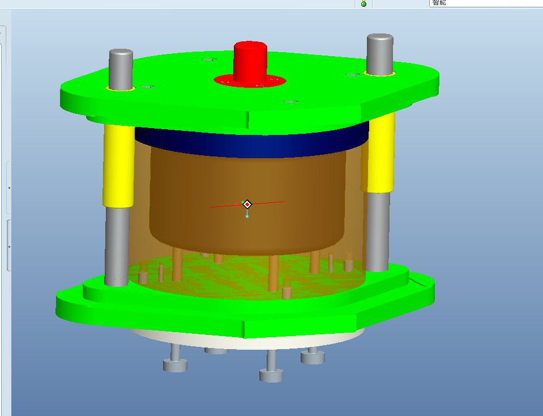Open the 智能 selection filter dropdown
Screen dimensions: 543x416
486,3
